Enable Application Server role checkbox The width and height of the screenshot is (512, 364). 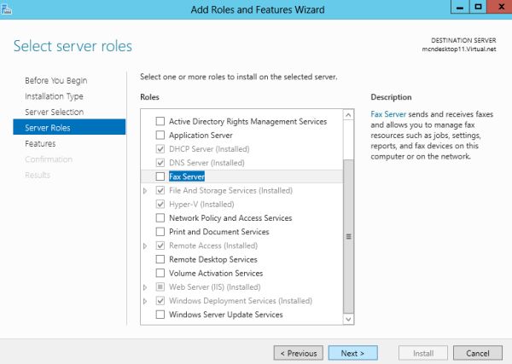(x=160, y=136)
